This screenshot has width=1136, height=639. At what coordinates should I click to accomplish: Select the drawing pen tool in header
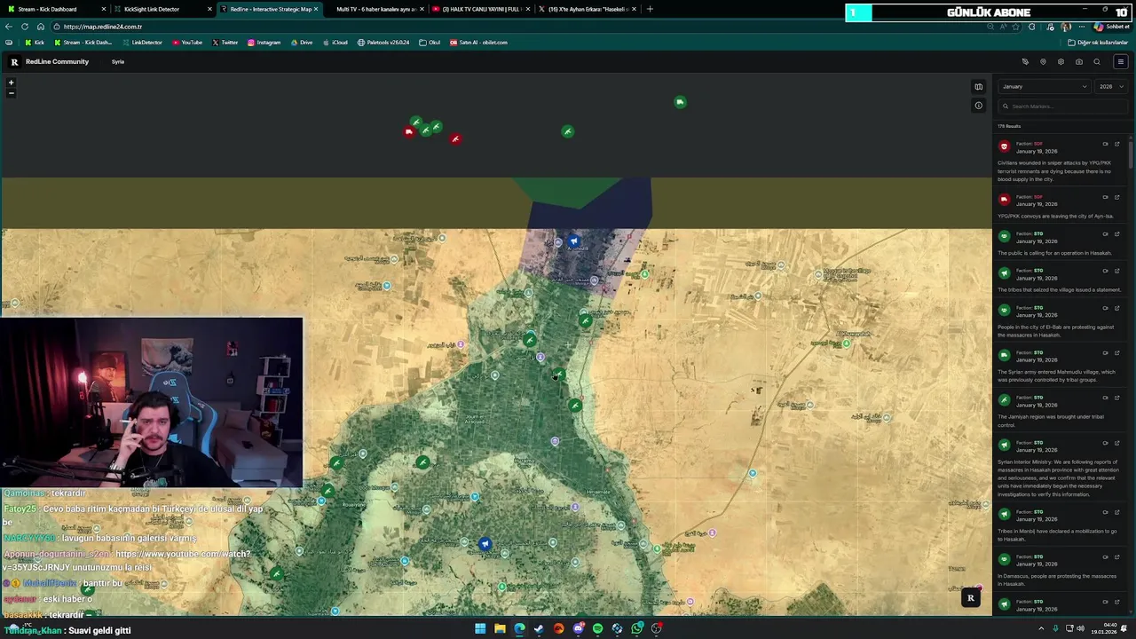[x=1025, y=62]
